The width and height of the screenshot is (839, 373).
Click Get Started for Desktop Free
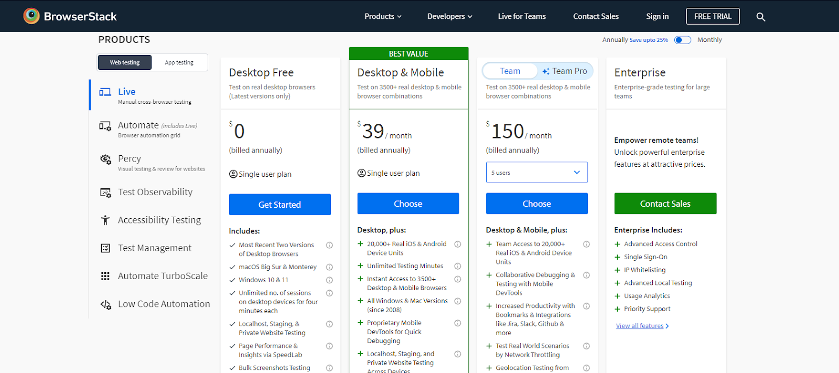coord(279,205)
